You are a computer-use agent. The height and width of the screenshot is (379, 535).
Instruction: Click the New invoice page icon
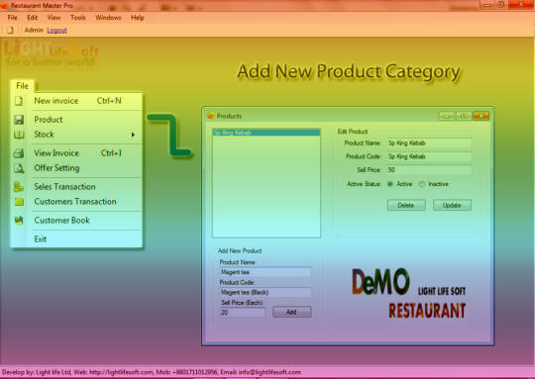[19, 101]
